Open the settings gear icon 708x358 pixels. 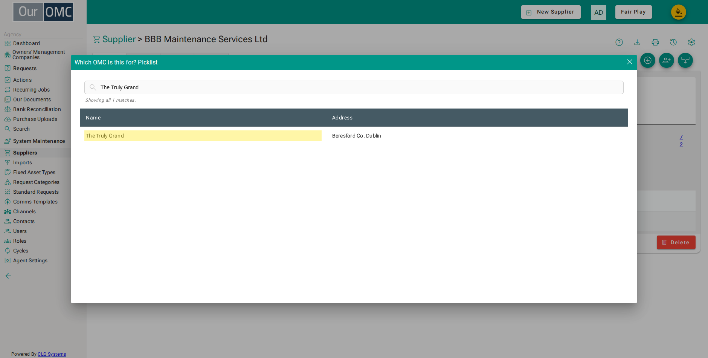point(691,42)
